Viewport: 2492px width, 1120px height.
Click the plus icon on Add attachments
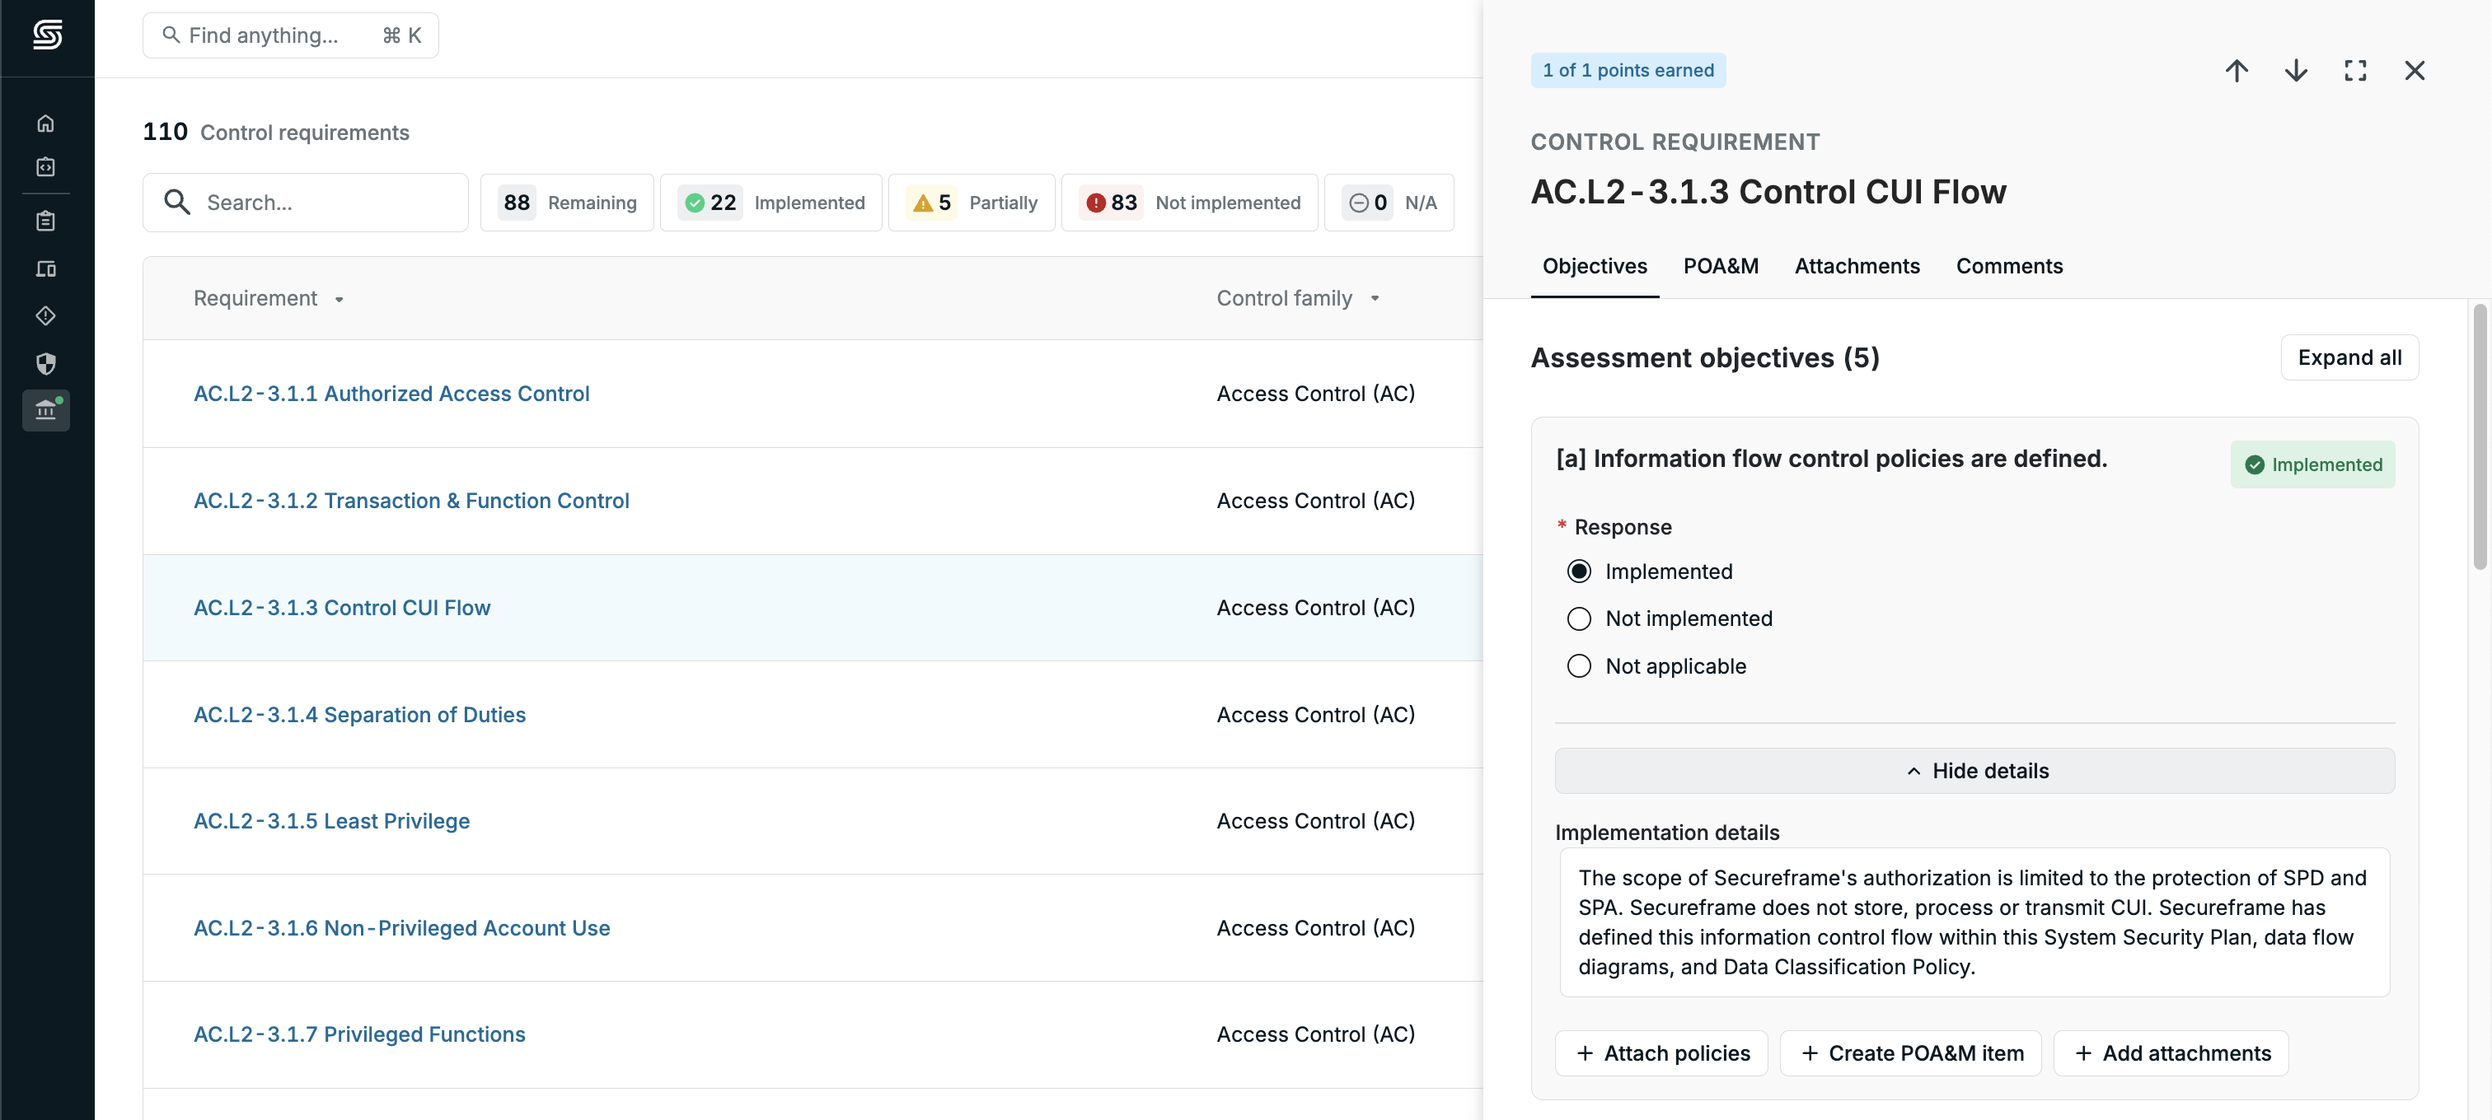pyautogui.click(x=2082, y=1053)
